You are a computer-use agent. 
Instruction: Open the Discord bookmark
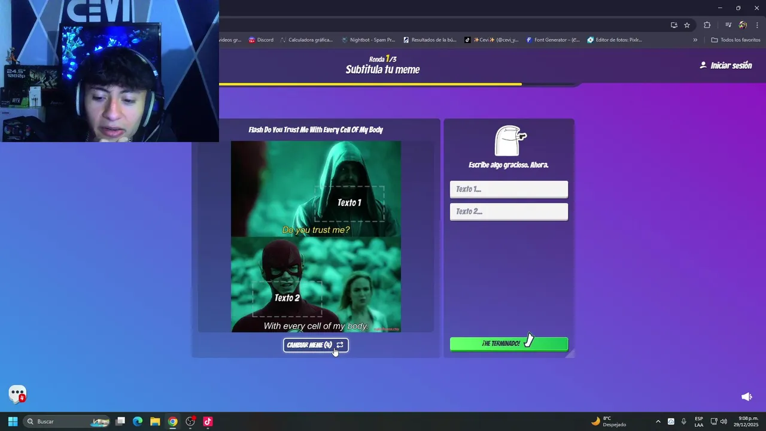261,40
